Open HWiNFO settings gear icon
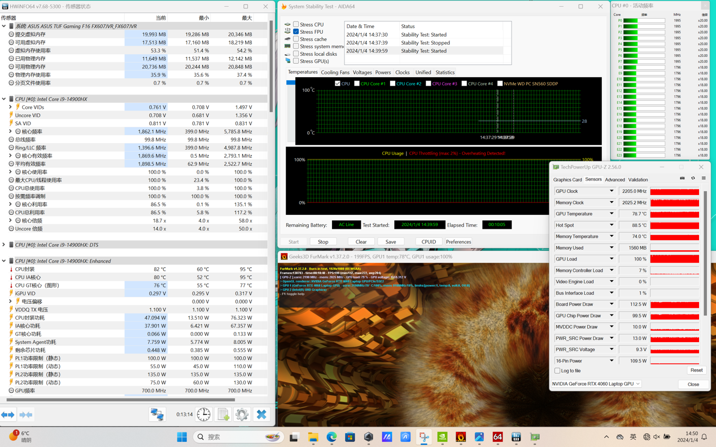Viewport: 716px width, 447px height. 242,414
